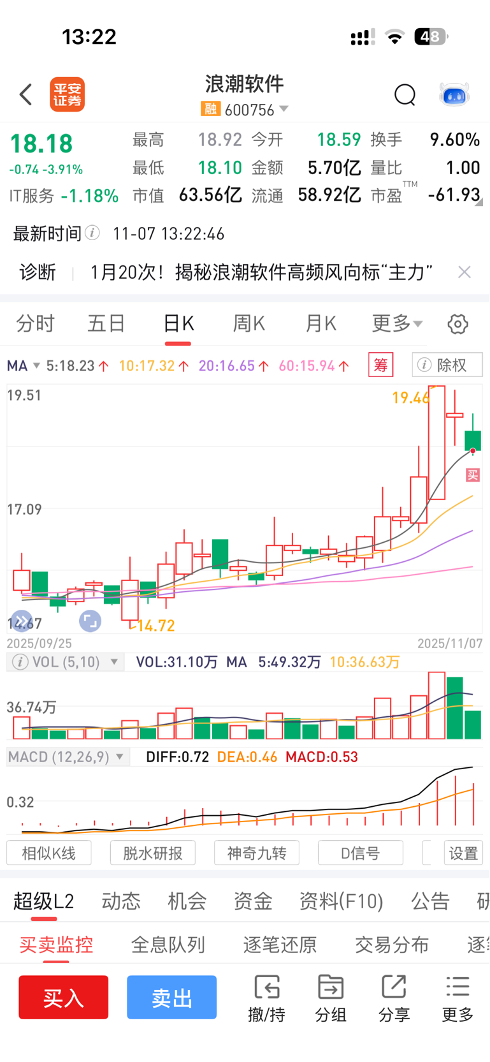Open 撤/持 cancel and holdings icon
The width and height of the screenshot is (490, 1062).
point(267,998)
